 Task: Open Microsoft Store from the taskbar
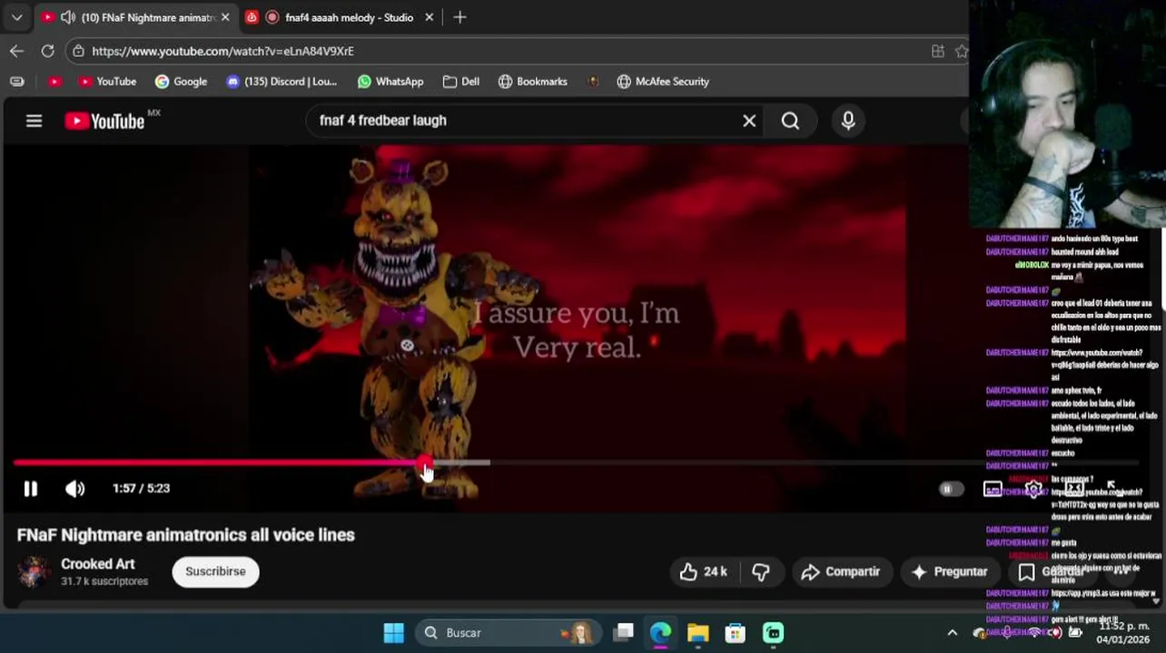[735, 633]
